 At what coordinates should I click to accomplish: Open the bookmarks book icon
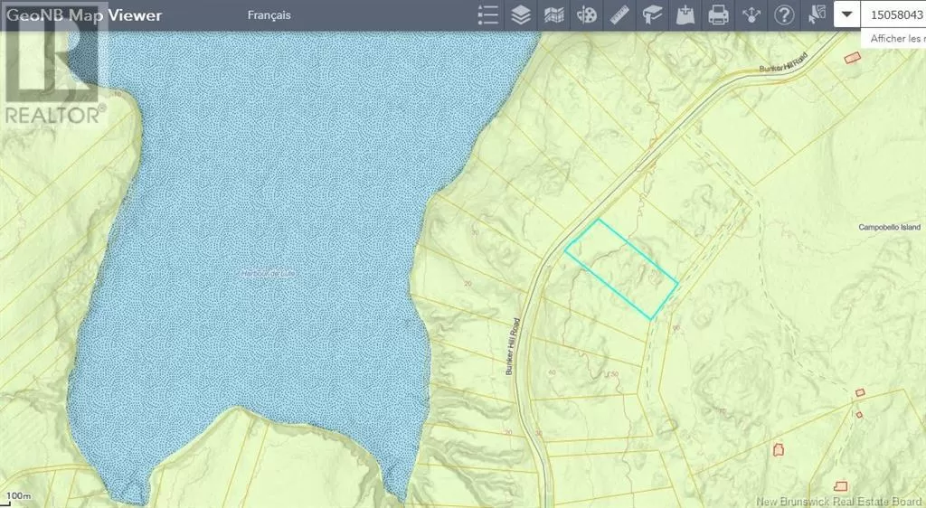[652, 15]
